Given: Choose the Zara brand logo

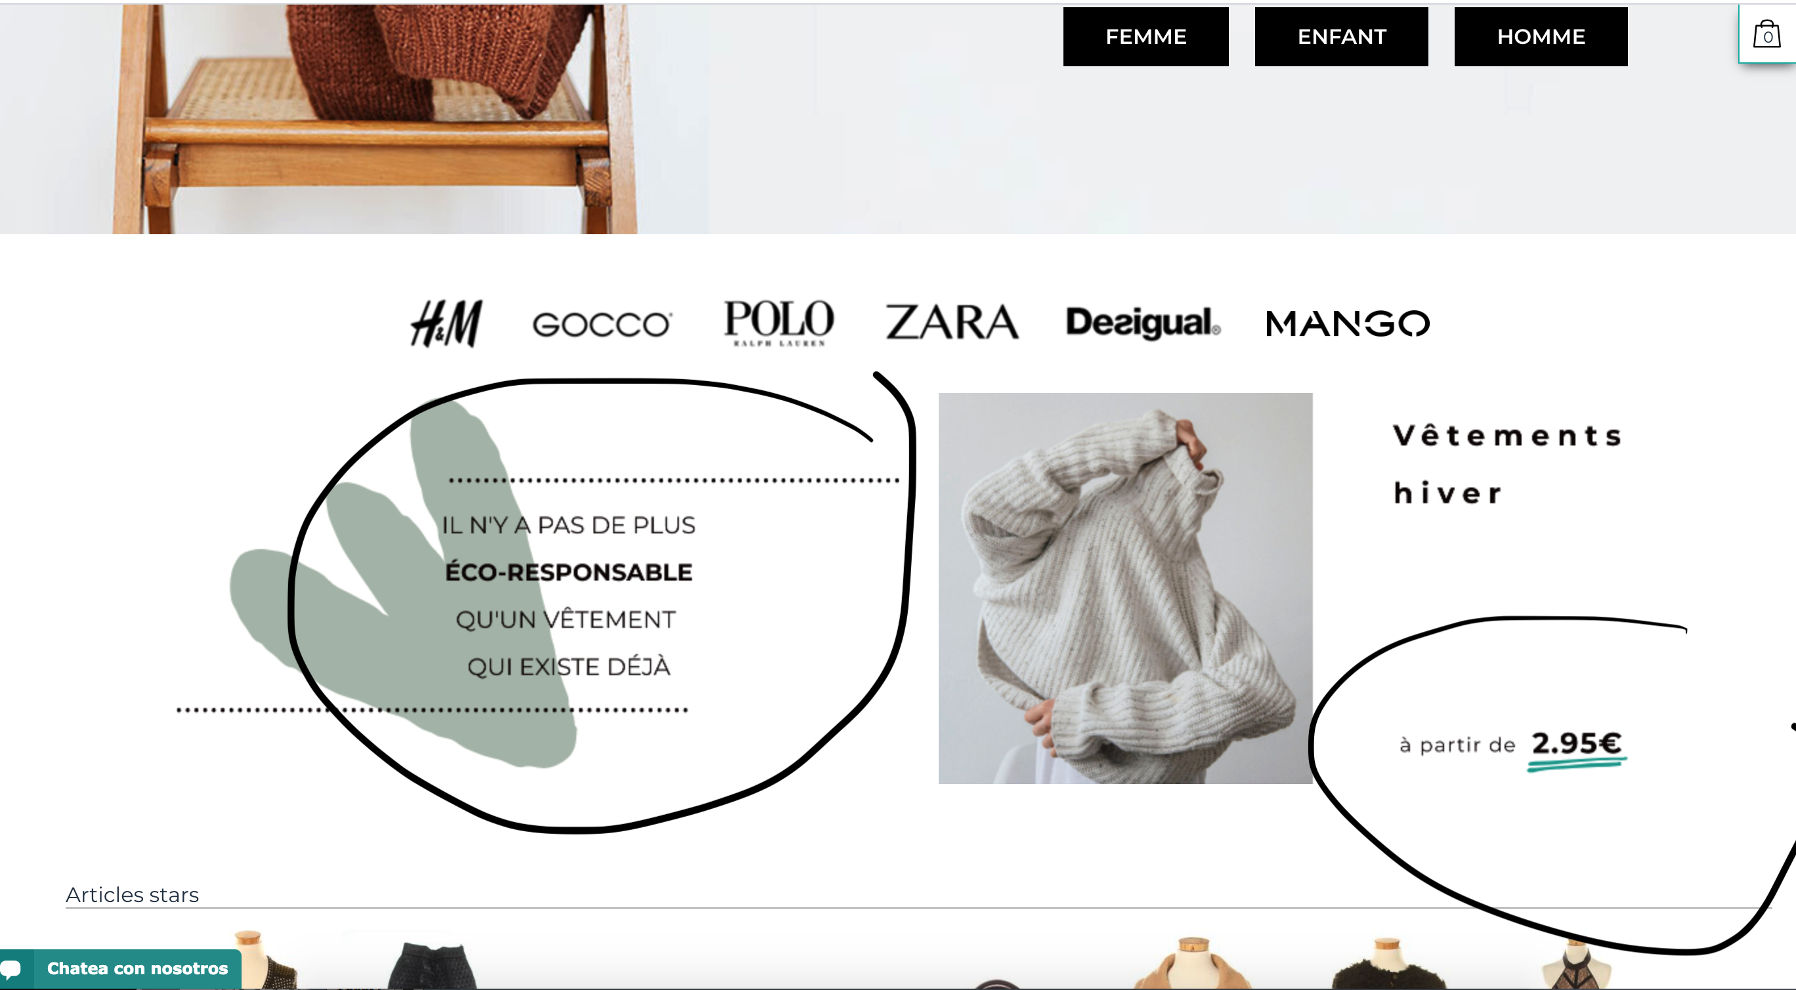Looking at the screenshot, I should tap(952, 322).
